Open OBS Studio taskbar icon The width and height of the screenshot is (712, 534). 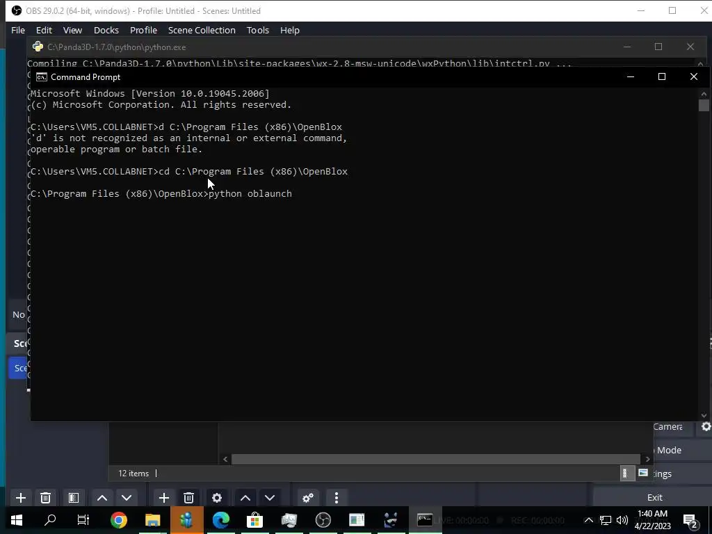click(323, 520)
